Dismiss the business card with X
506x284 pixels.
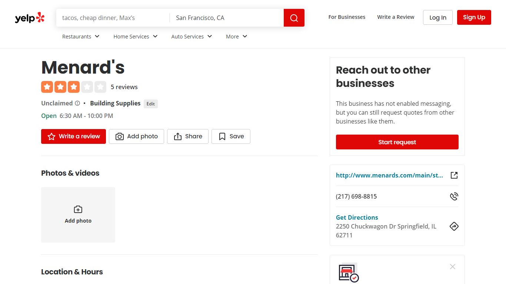pos(453,267)
